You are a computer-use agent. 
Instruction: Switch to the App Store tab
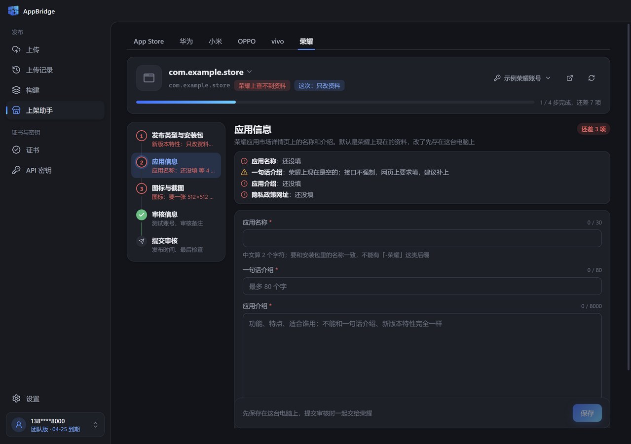click(x=148, y=41)
